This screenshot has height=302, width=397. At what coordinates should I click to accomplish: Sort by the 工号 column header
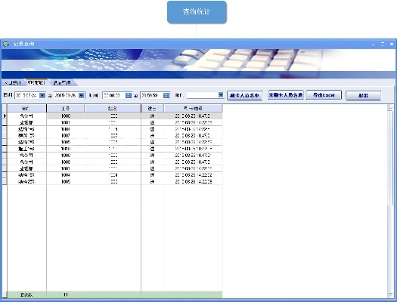(x=65, y=109)
